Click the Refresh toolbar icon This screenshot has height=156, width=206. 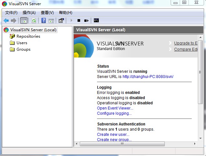click(34, 20)
